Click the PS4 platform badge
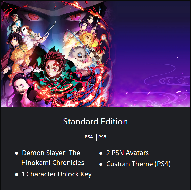 [89, 137]
